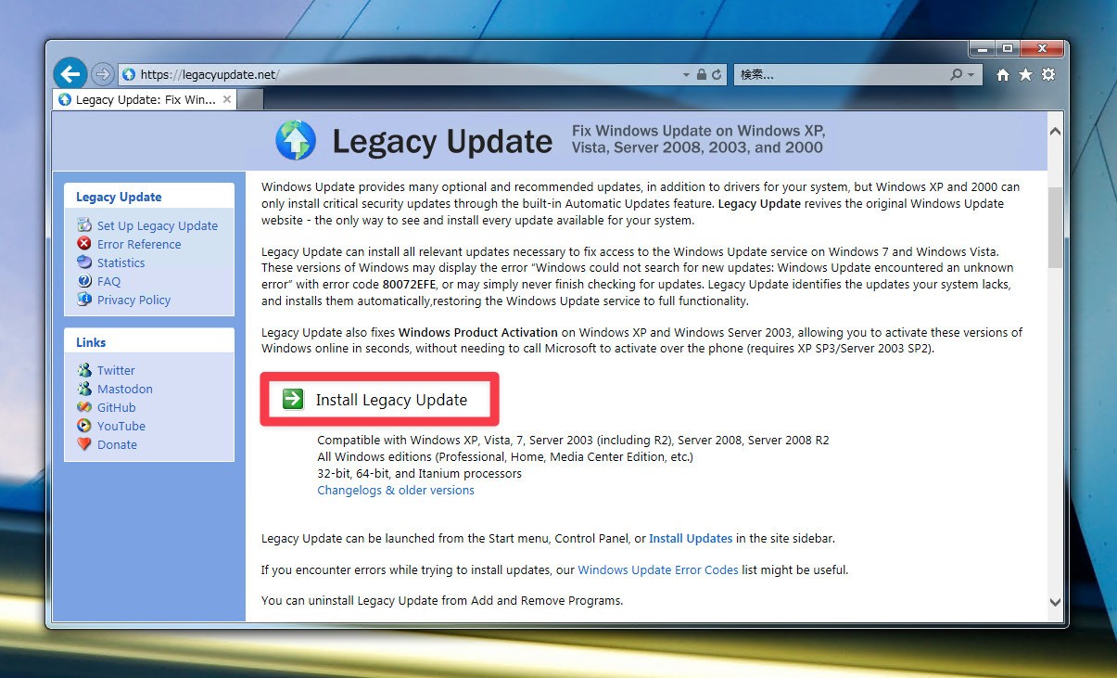This screenshot has height=678, width=1117.
Task: Open Windows Update Error Codes link
Action: point(658,569)
